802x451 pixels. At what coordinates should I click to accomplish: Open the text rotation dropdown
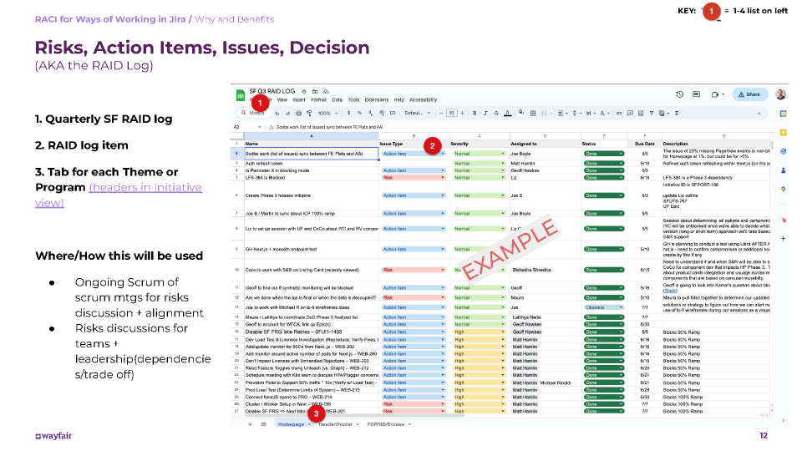tap(605, 113)
